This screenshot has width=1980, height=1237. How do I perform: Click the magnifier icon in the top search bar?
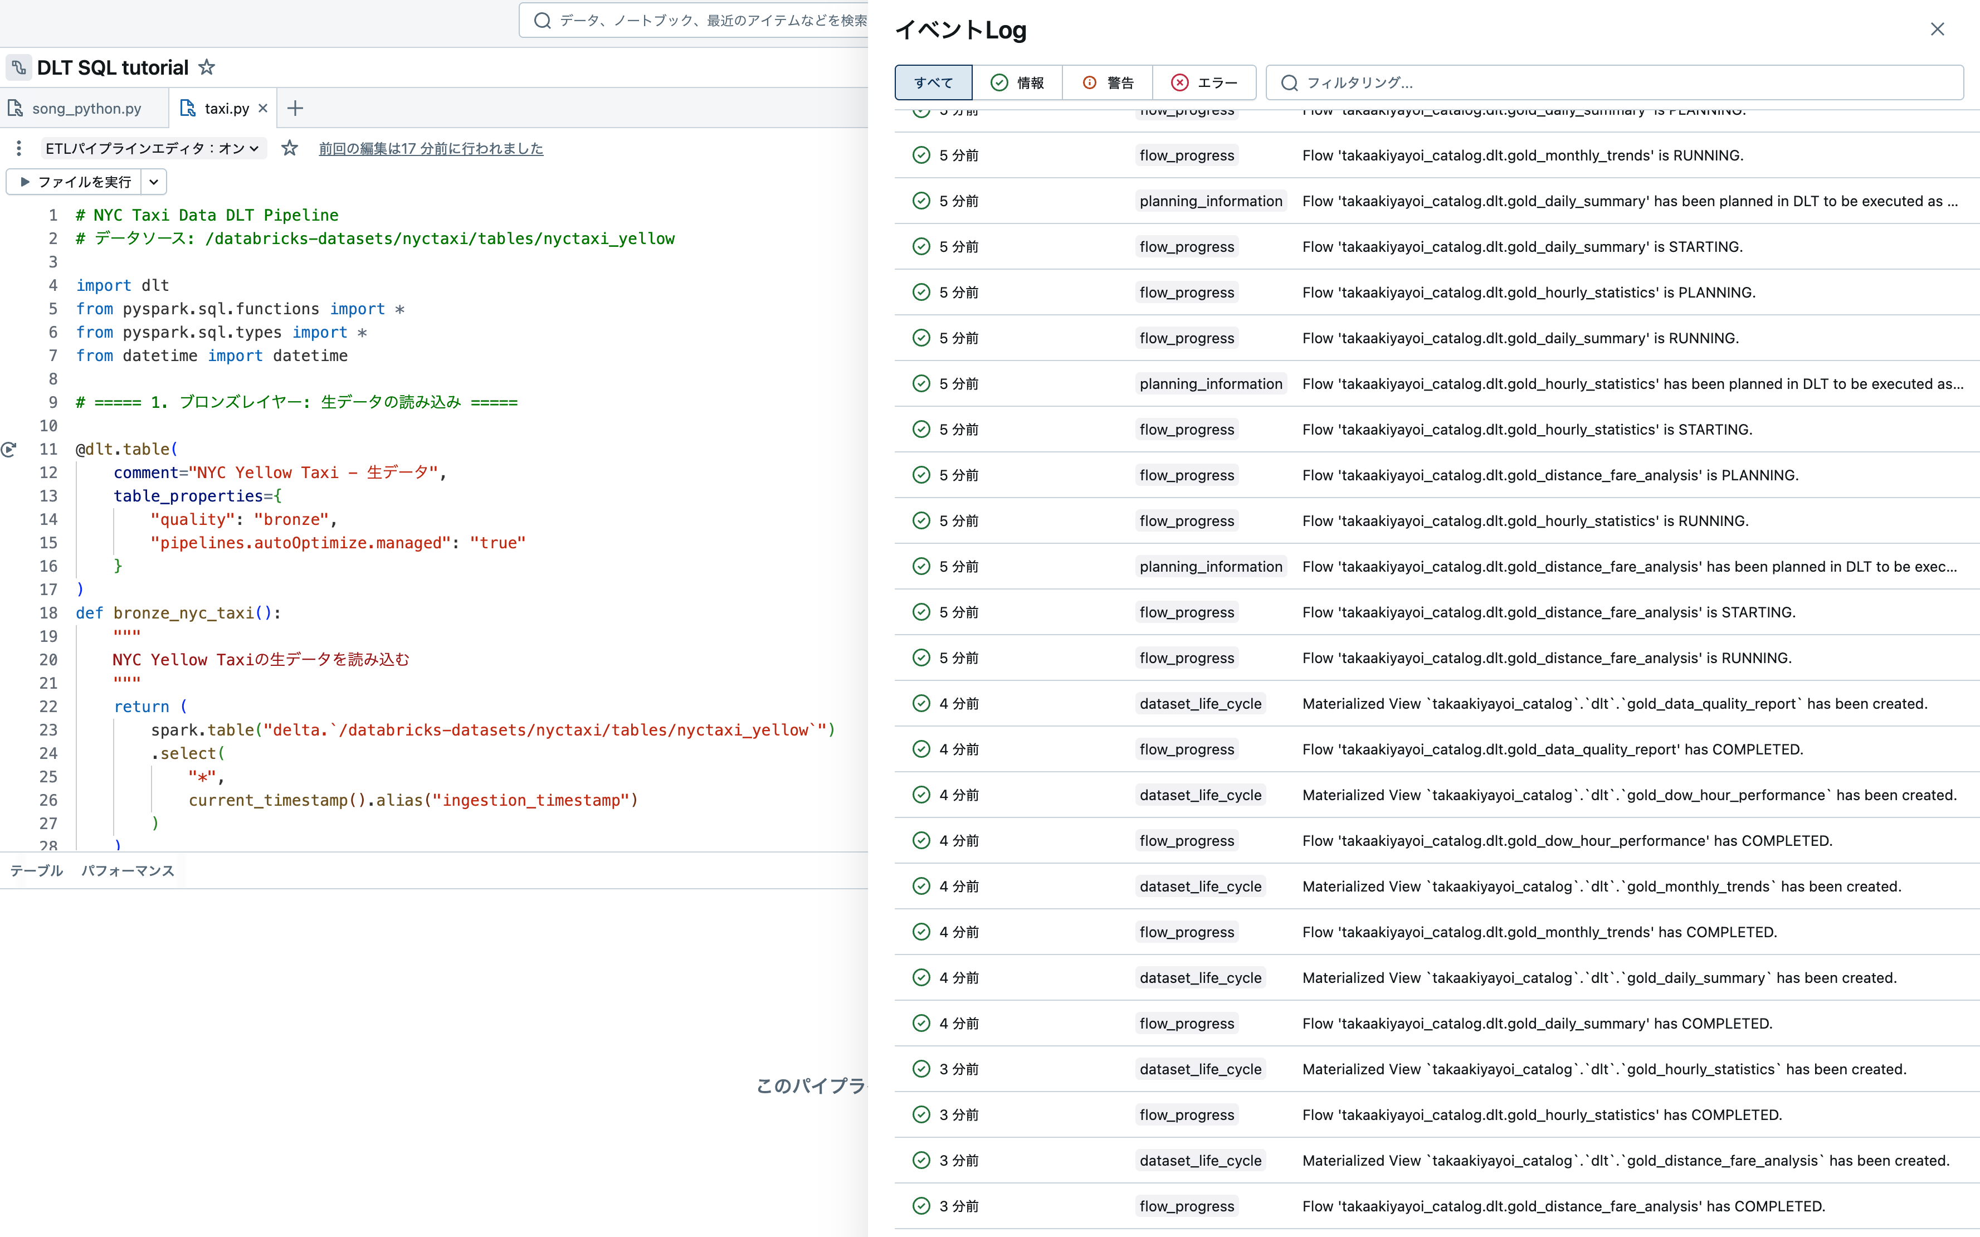pos(542,21)
